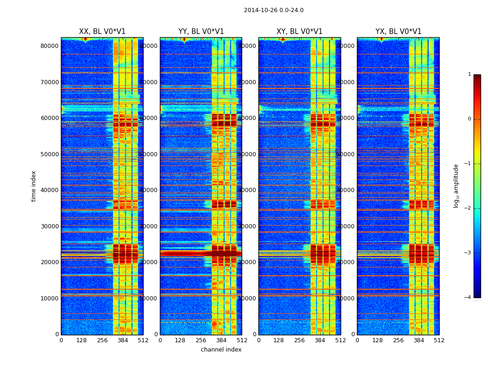Click the "log10 amplitude" colorbar label
488x372 pixels.
pos(456,186)
